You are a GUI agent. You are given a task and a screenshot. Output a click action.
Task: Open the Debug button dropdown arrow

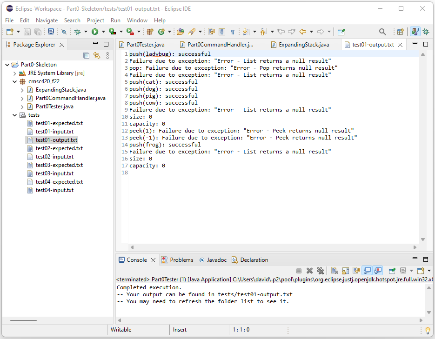click(x=86, y=32)
